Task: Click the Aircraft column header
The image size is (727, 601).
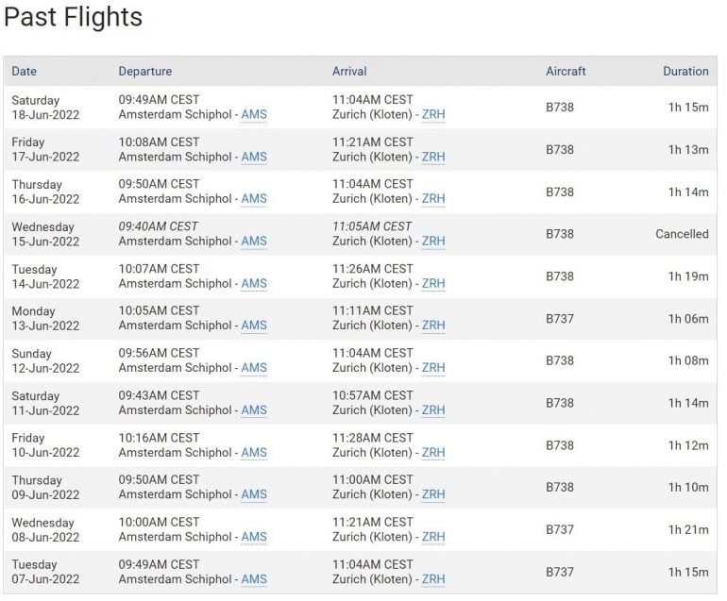Action: [566, 72]
